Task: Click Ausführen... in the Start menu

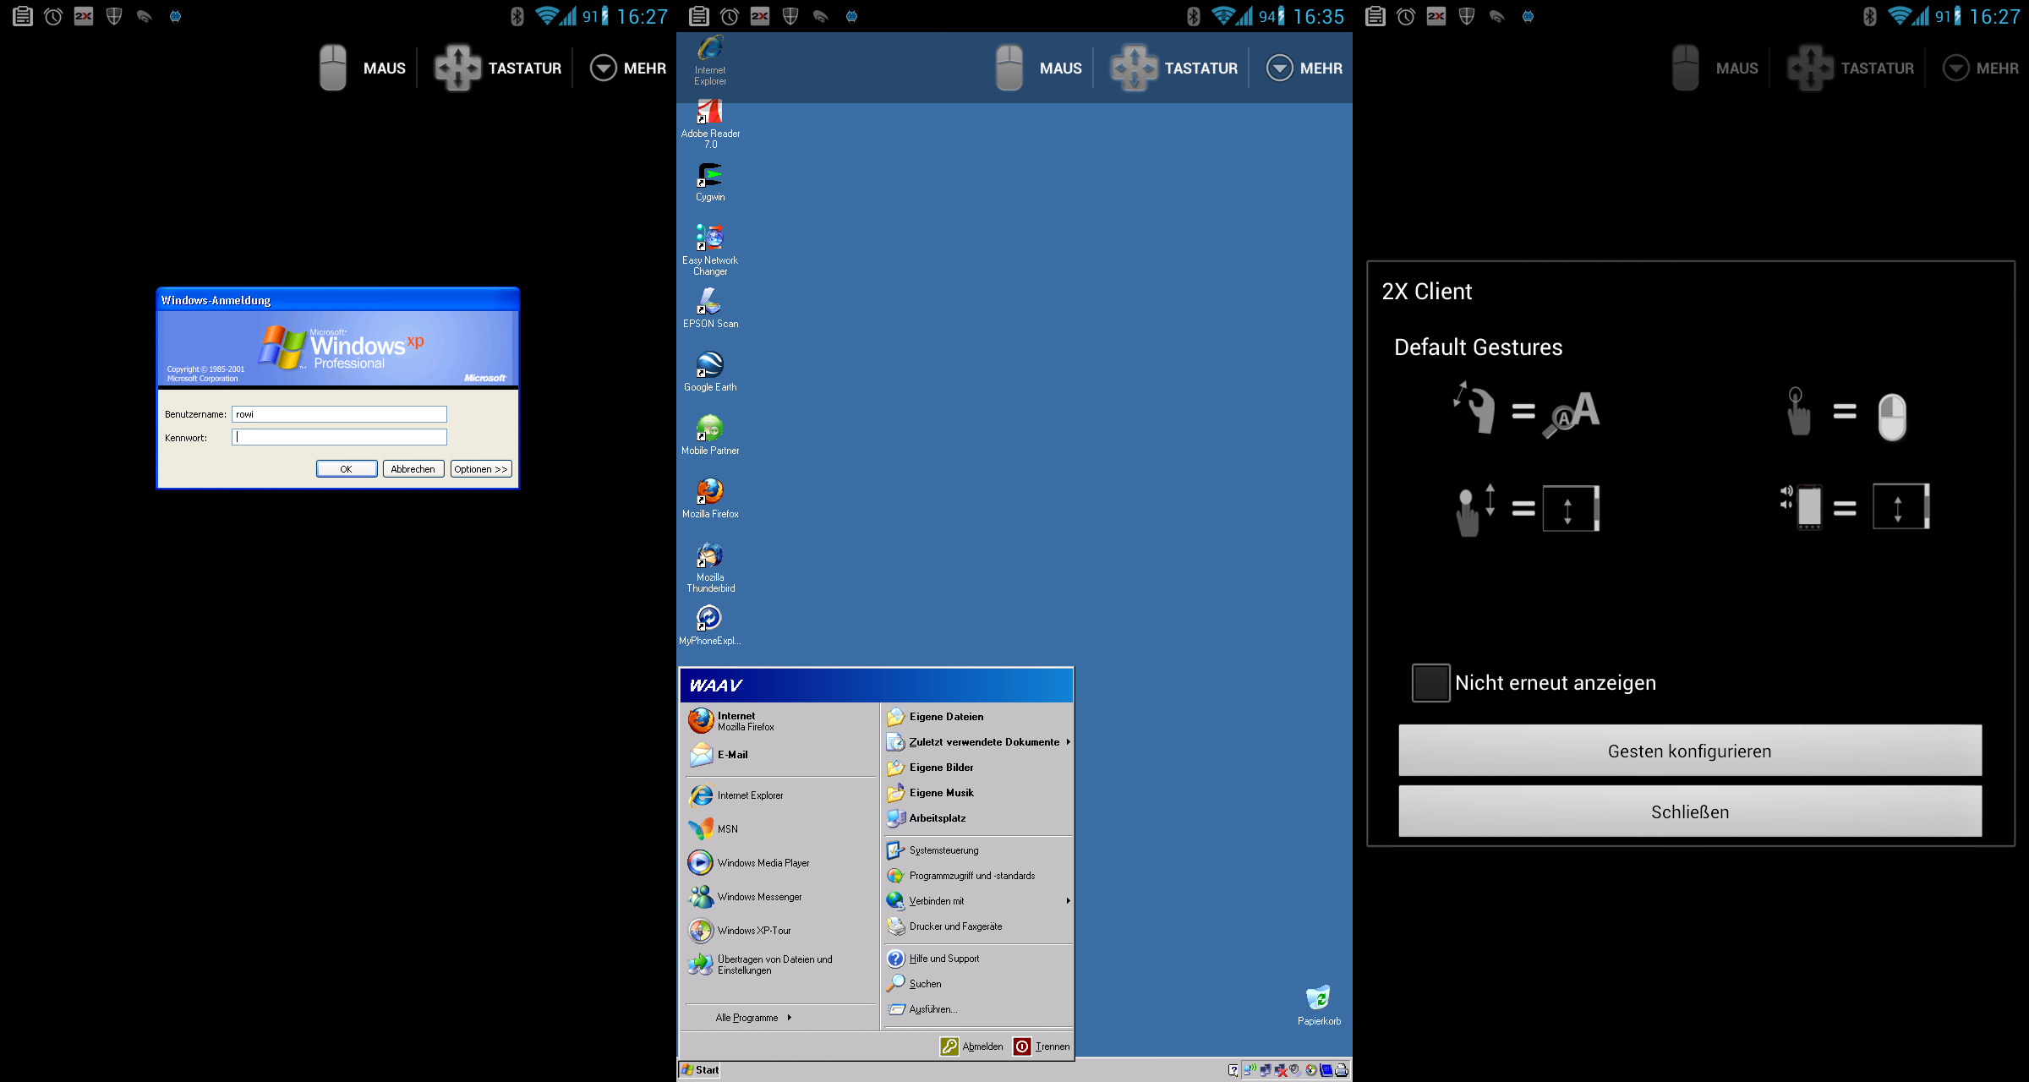Action: (978, 1009)
